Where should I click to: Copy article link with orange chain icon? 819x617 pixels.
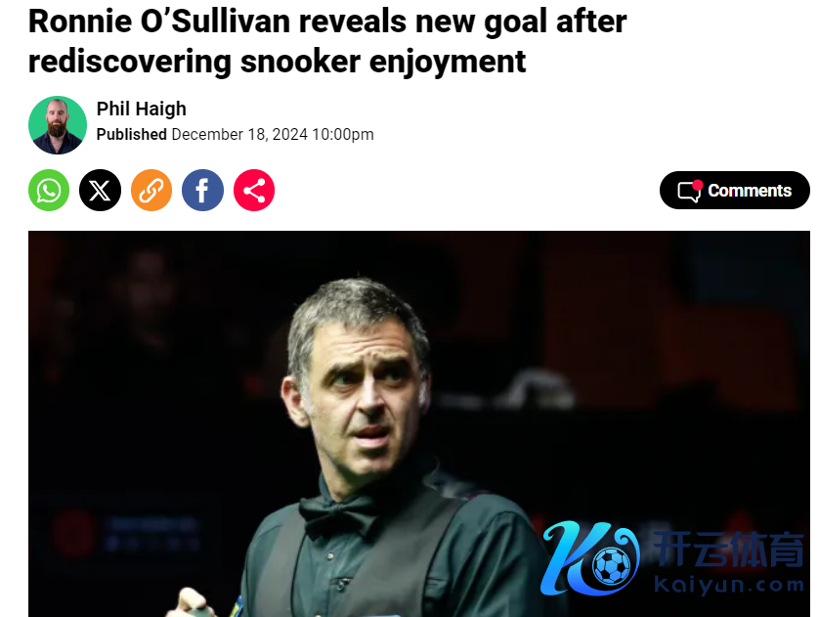(x=151, y=190)
